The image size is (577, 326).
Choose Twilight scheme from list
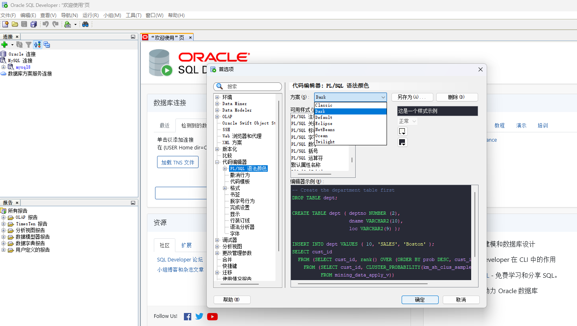[350, 142]
